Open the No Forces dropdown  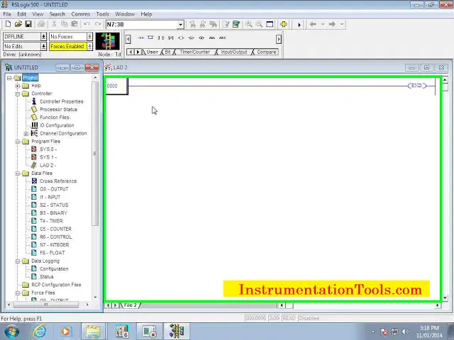pos(89,37)
